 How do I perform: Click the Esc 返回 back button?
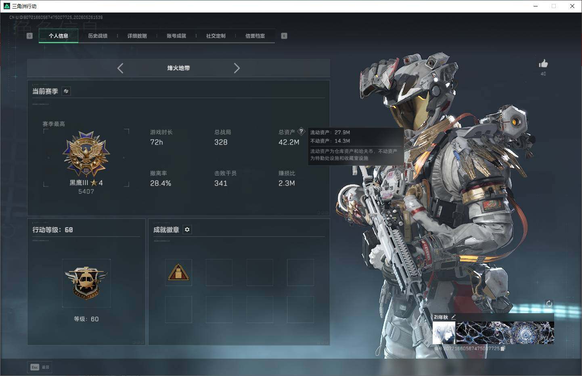coord(40,367)
